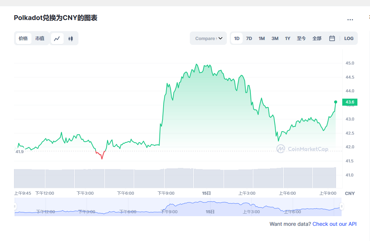The height and width of the screenshot is (241, 370).
Task: Select the candlestick chart icon
Action: pos(70,38)
